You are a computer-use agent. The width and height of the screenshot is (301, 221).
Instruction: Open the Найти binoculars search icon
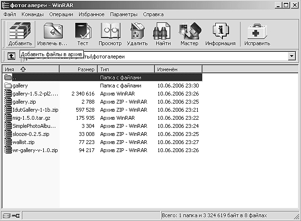[162, 30]
